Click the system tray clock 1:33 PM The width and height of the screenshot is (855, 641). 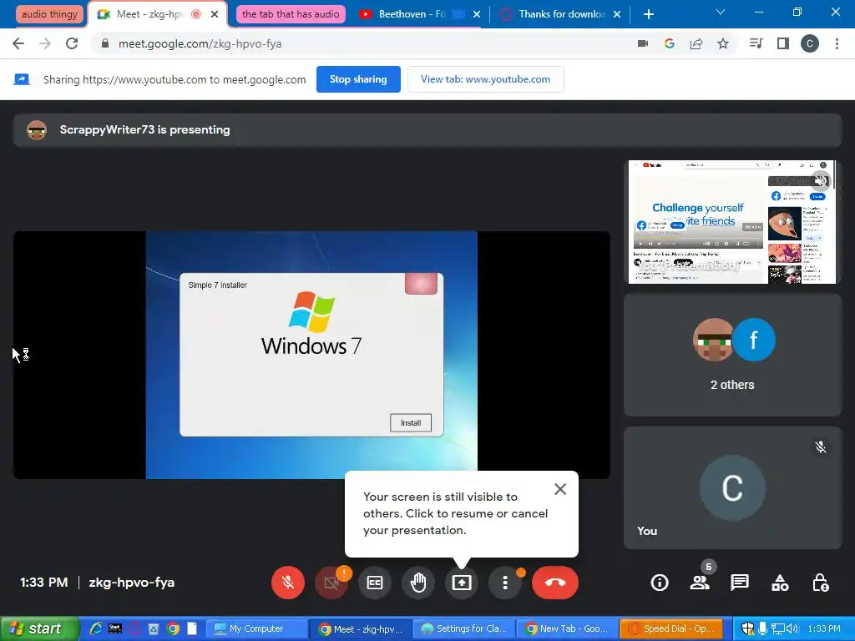click(x=824, y=629)
